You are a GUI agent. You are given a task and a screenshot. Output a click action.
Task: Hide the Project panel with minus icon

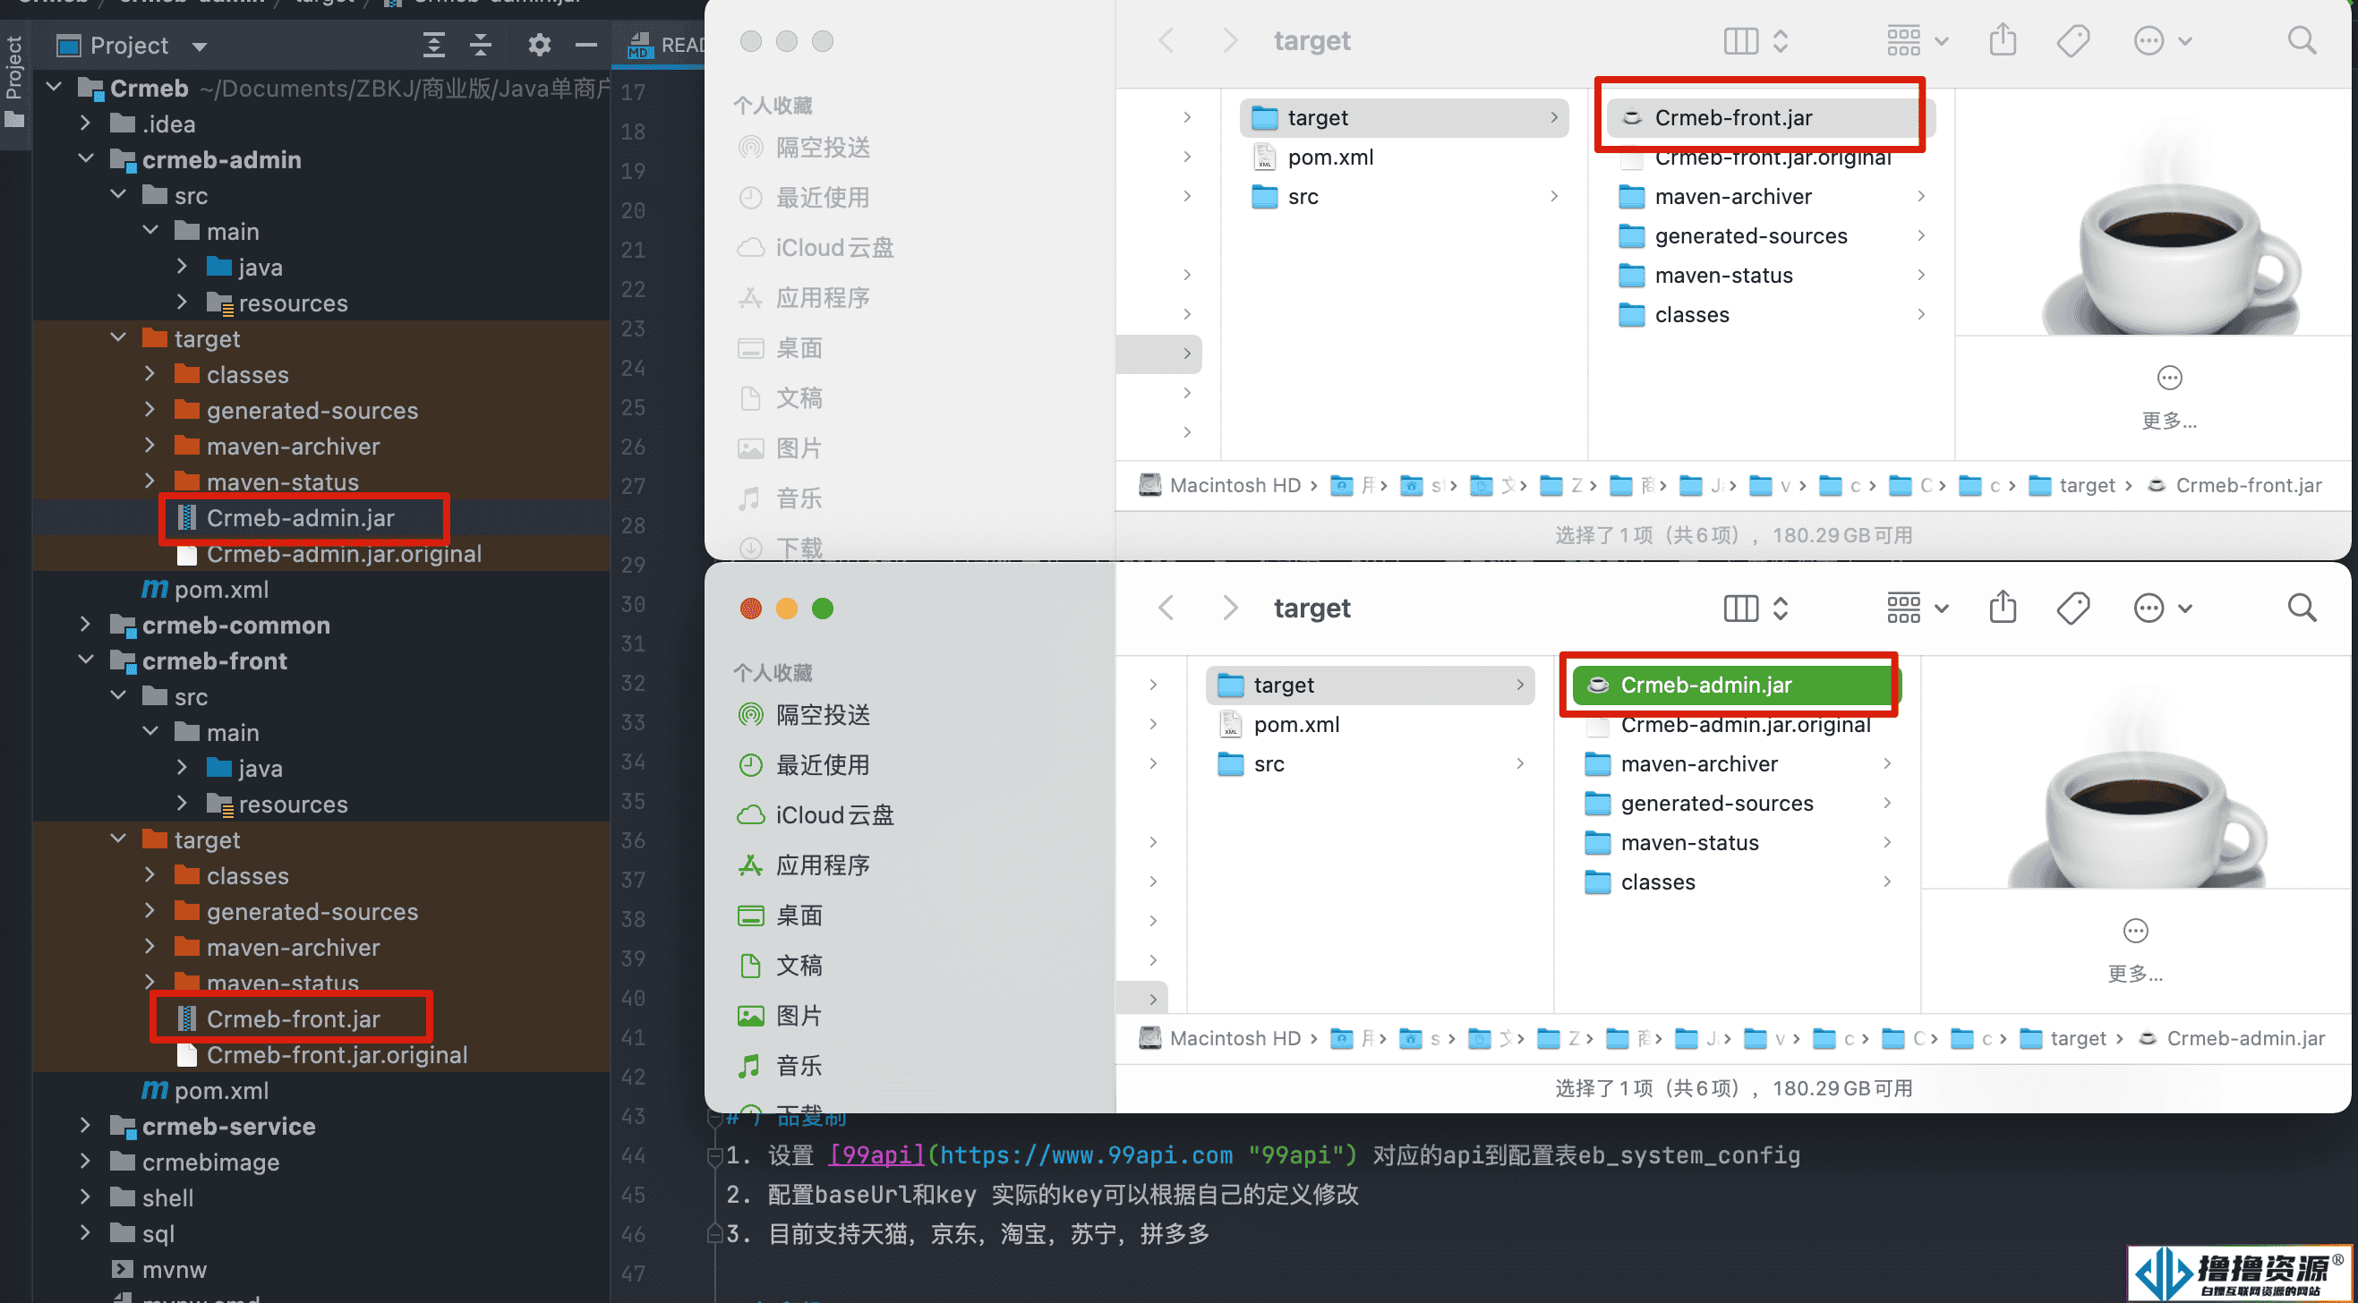pos(585,45)
